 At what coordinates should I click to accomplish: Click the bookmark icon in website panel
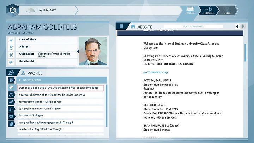[121, 27]
